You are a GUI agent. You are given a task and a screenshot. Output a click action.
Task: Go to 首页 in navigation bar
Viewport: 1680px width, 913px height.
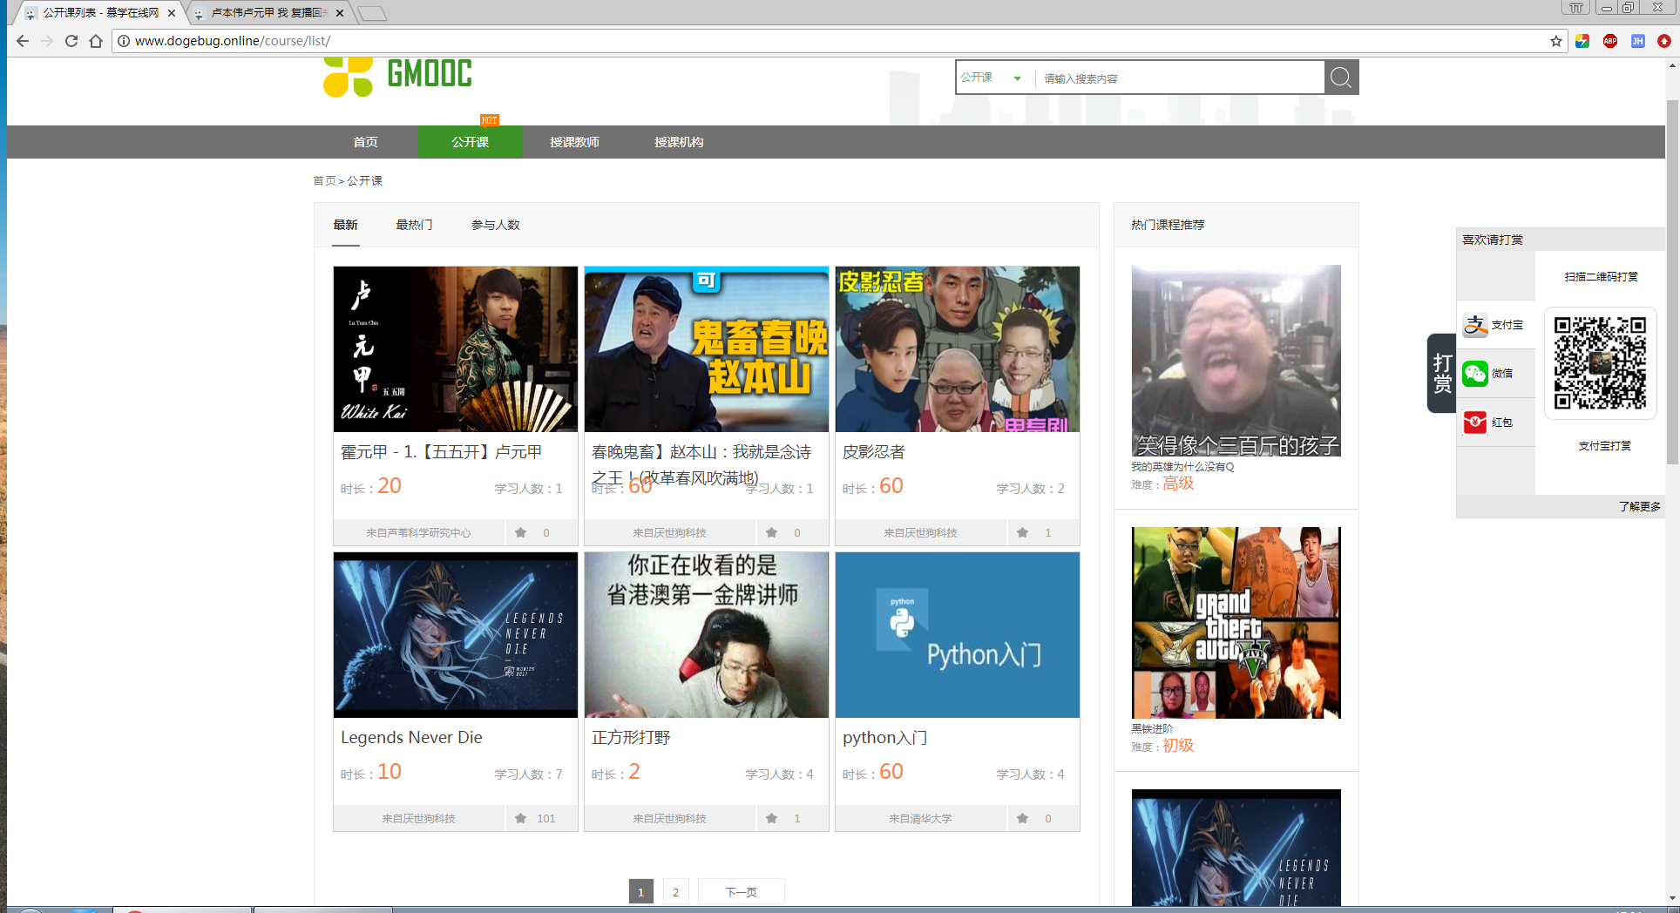pyautogui.click(x=365, y=142)
